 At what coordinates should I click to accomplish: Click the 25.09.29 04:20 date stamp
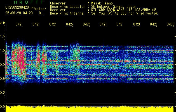coord(19,13)
